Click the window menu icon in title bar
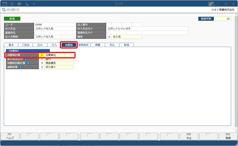 pos(5,4)
